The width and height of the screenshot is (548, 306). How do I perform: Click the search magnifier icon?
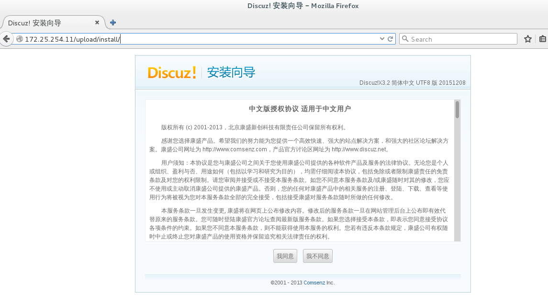(405, 39)
